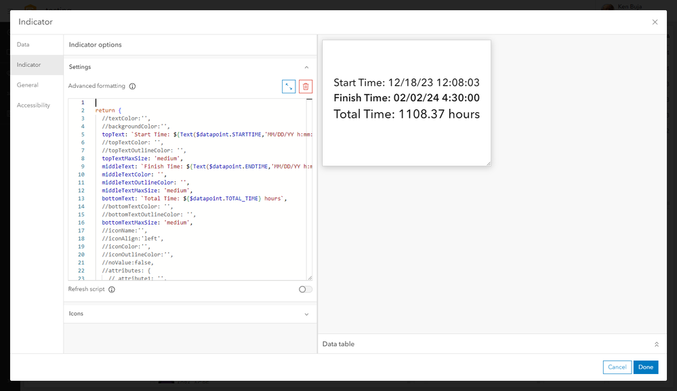The image size is (677, 391).
Task: Select the Data table label
Action: (x=338, y=344)
